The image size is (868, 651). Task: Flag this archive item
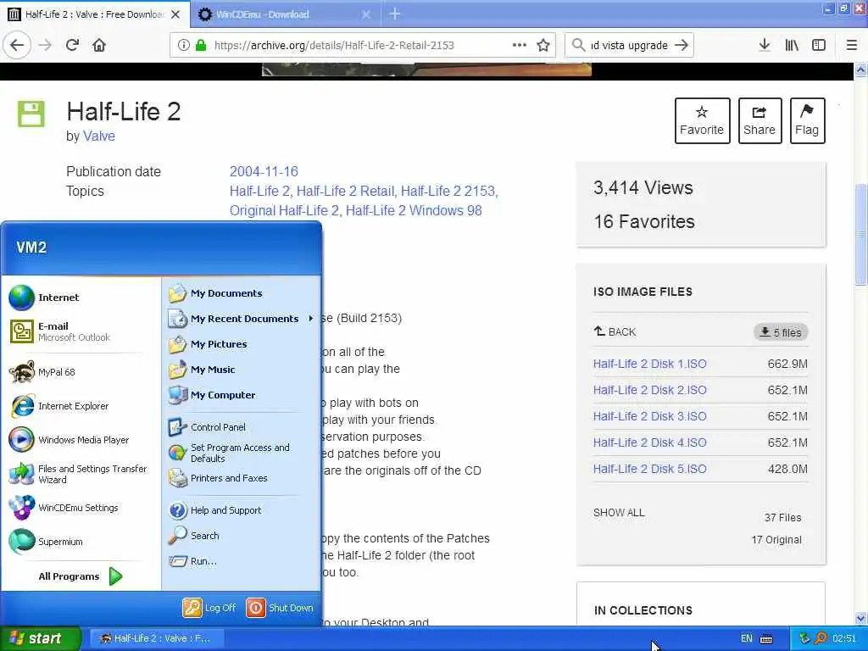[x=807, y=120]
